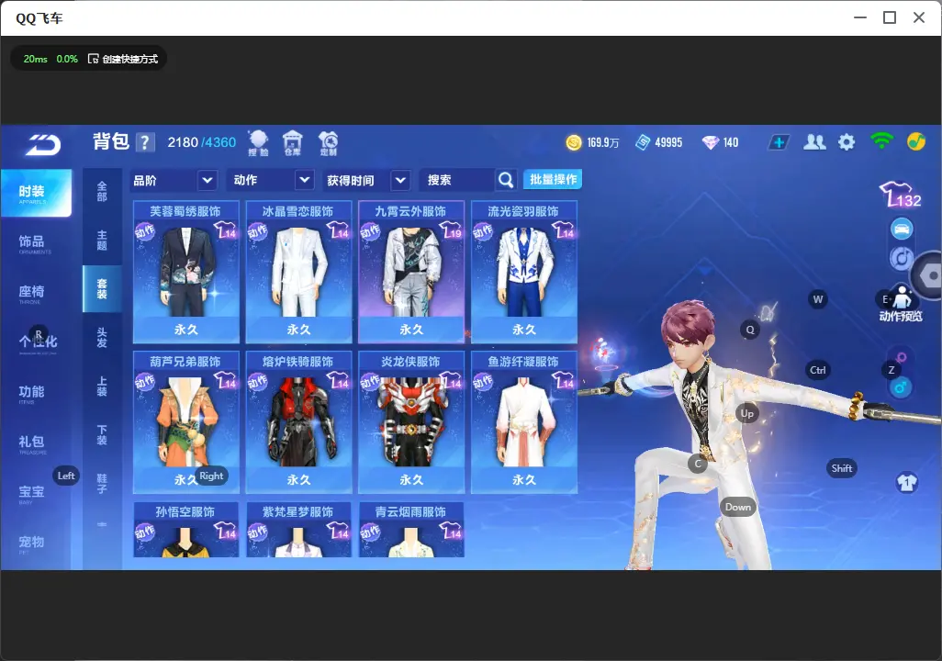Select the 鞋子 sub-category

(102, 484)
